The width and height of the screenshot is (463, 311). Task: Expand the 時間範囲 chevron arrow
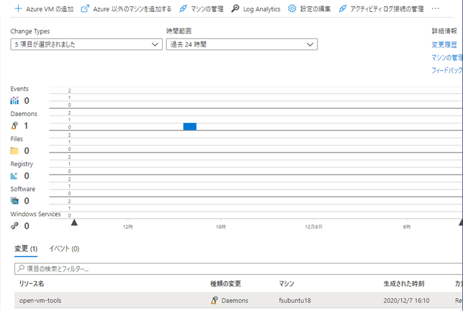tap(310, 45)
